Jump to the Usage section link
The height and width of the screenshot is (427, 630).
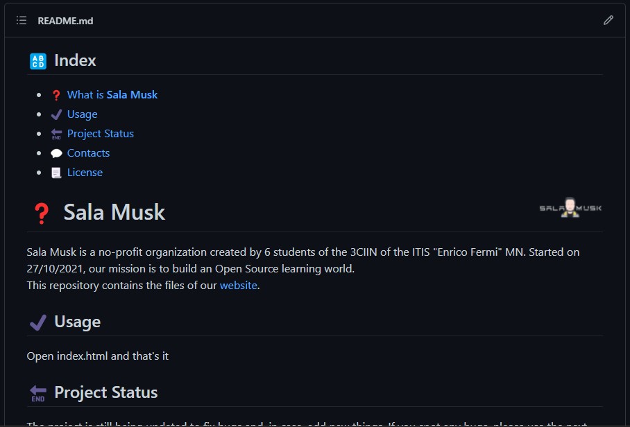coord(82,114)
